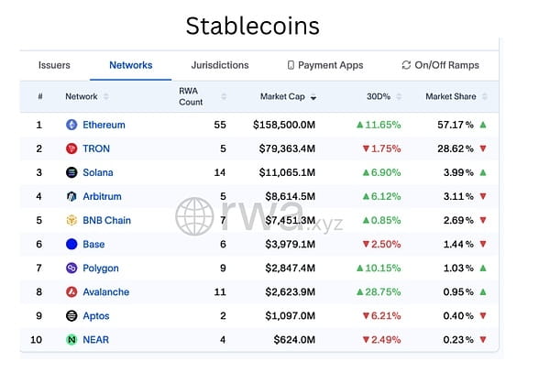Click the refresh icon beside On/Off Ramps

[406, 65]
